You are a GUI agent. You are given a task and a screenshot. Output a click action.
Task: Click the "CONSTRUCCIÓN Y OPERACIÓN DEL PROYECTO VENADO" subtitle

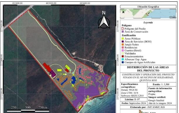tap(148, 77)
